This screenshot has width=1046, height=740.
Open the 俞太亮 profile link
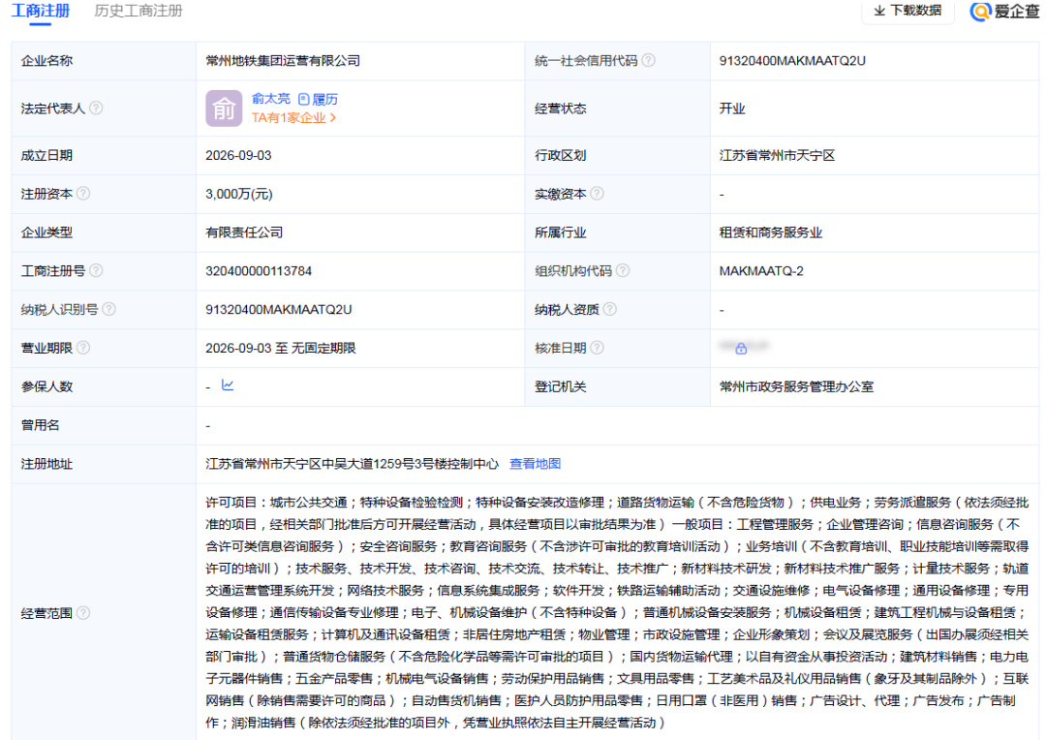coord(271,99)
